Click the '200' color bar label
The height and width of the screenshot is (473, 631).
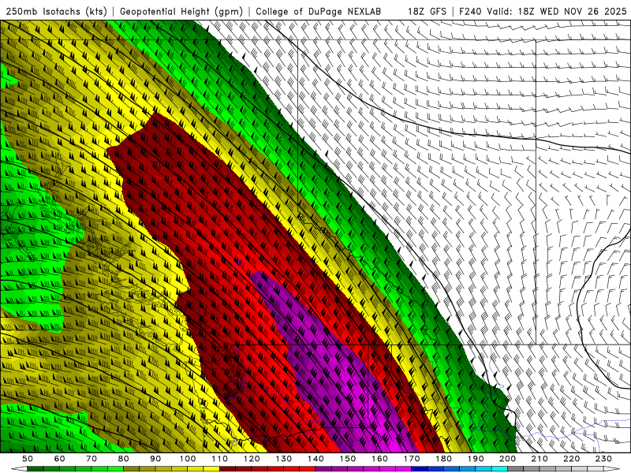click(507, 459)
